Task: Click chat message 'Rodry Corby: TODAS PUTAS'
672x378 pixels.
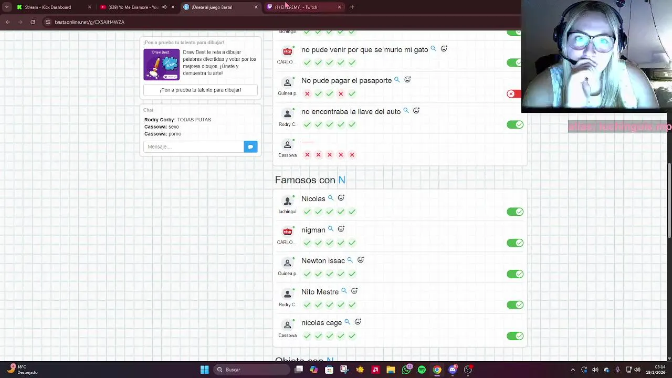Action: 177,120
